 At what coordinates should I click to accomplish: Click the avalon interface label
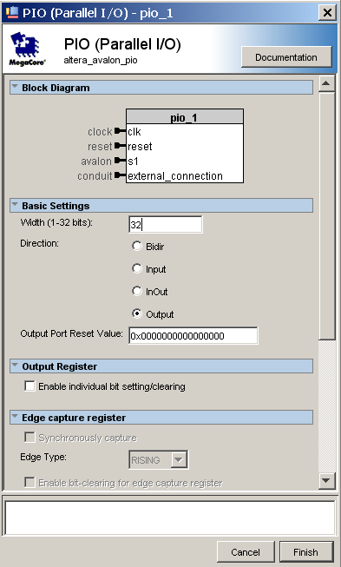(96, 161)
